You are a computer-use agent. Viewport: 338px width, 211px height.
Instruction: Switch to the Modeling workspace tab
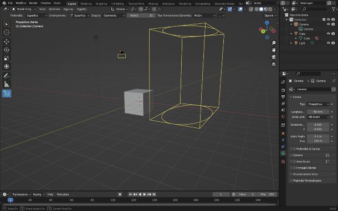pyautogui.click(x=86, y=4)
